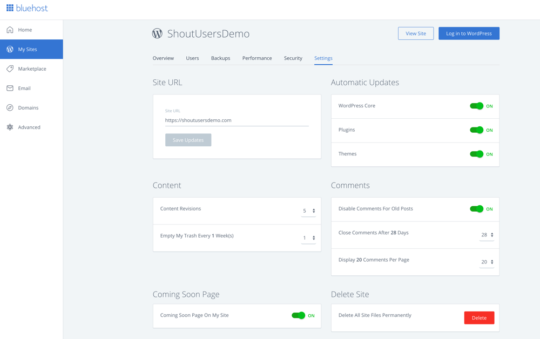
Task: Toggle Plugins automatic updates switch
Action: pos(477,130)
